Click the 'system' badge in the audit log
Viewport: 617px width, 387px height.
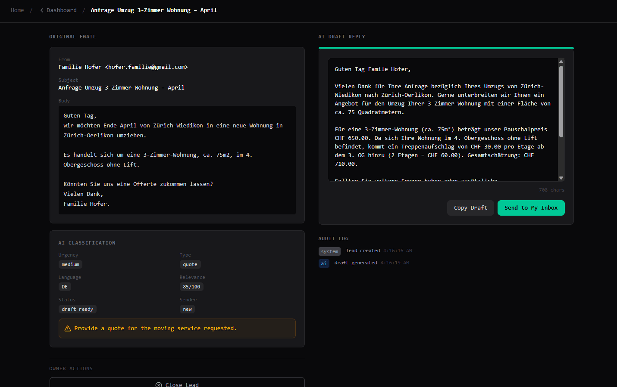pyautogui.click(x=329, y=251)
